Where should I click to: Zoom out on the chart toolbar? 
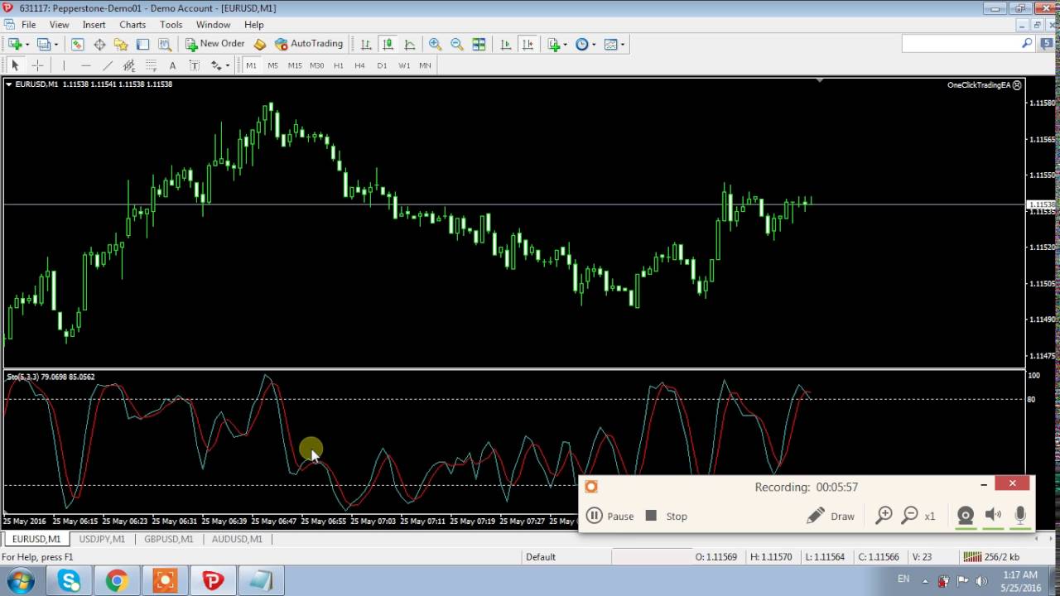tap(456, 44)
